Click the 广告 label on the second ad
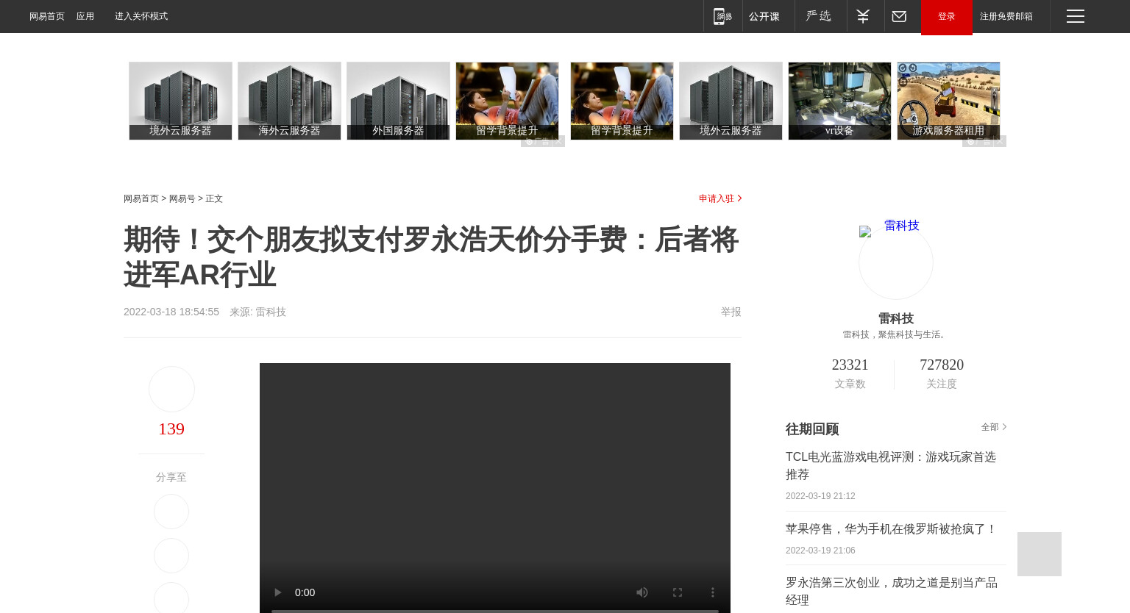 [x=978, y=141]
